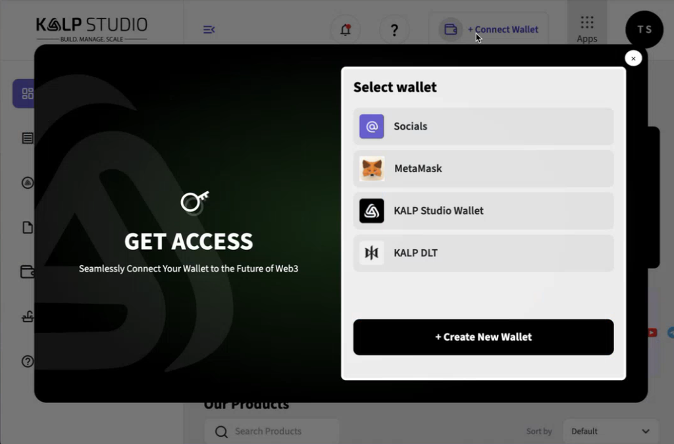The height and width of the screenshot is (444, 674).
Task: Open help via the question mark icon
Action: 394,30
